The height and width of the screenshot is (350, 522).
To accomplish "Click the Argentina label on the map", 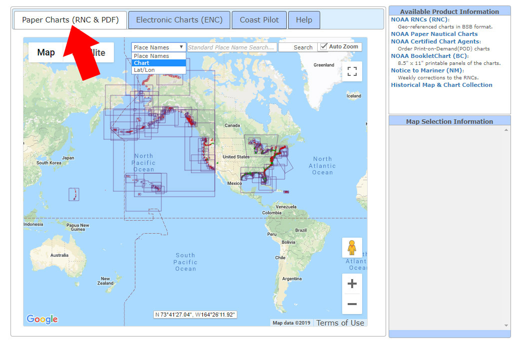I will pyautogui.click(x=292, y=279).
